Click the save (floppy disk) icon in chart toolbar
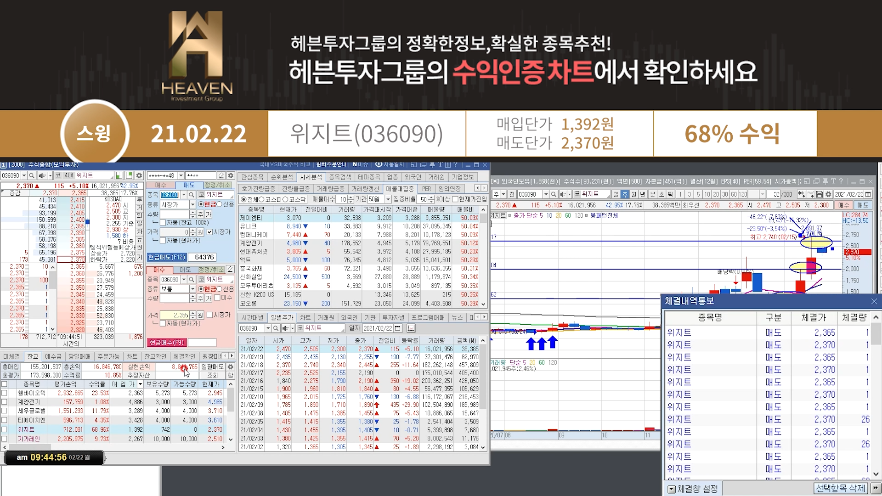The height and width of the screenshot is (496, 882). 819,194
